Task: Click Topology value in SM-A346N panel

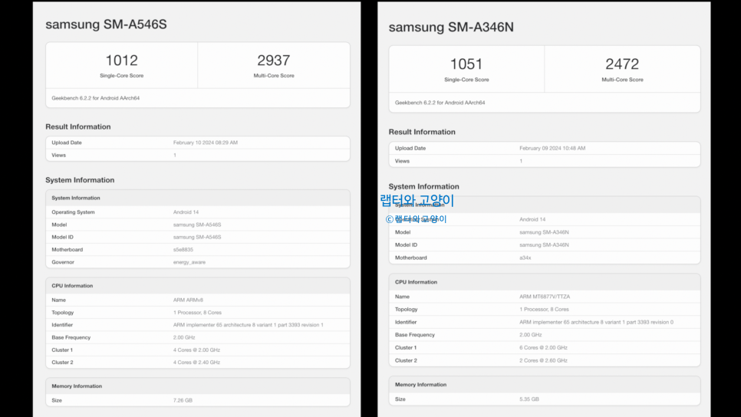Action: [544, 310]
